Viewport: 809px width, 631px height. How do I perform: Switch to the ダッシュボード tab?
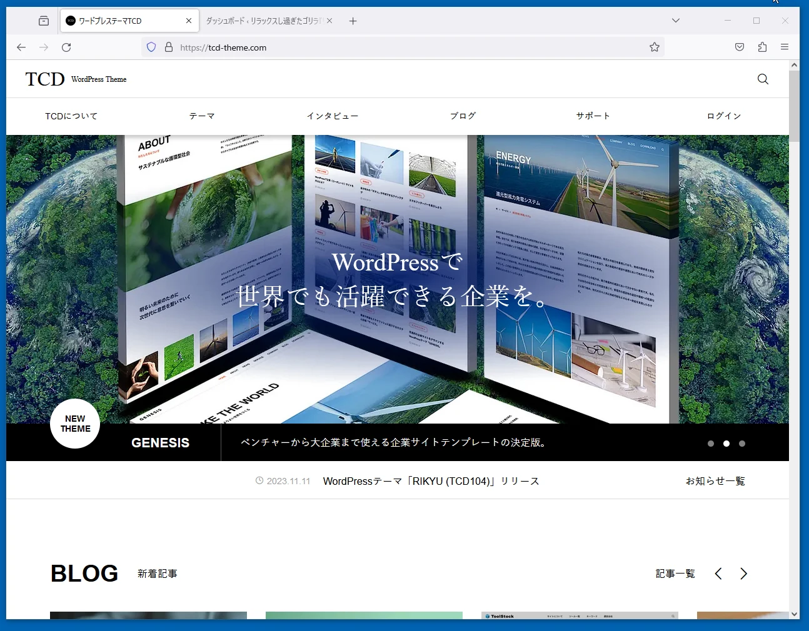pyautogui.click(x=263, y=21)
